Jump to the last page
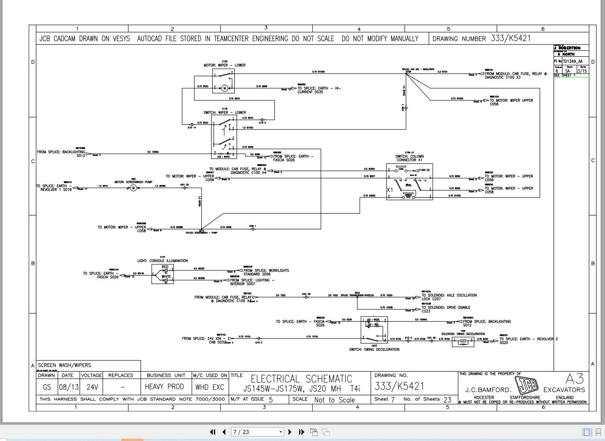This screenshot has width=605, height=441. coord(301,432)
